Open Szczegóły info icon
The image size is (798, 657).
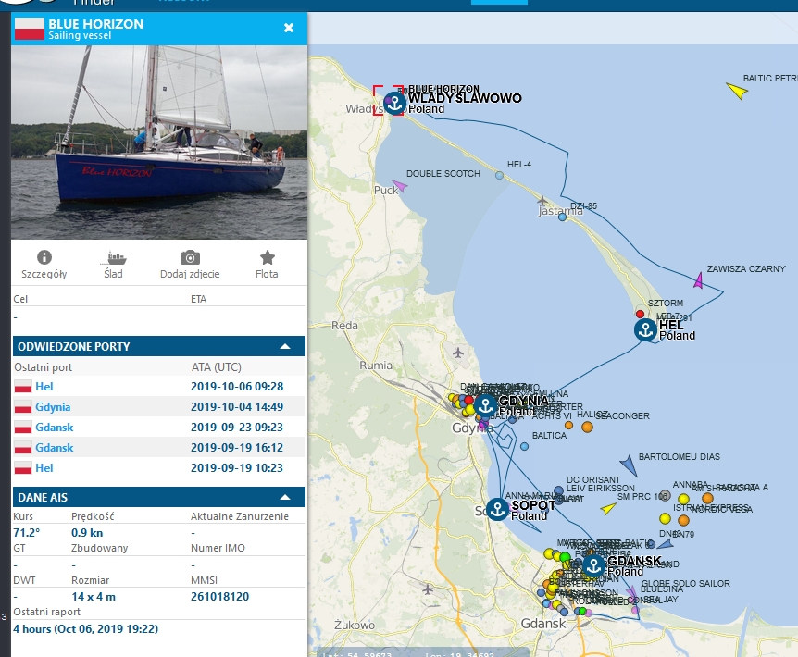click(44, 257)
